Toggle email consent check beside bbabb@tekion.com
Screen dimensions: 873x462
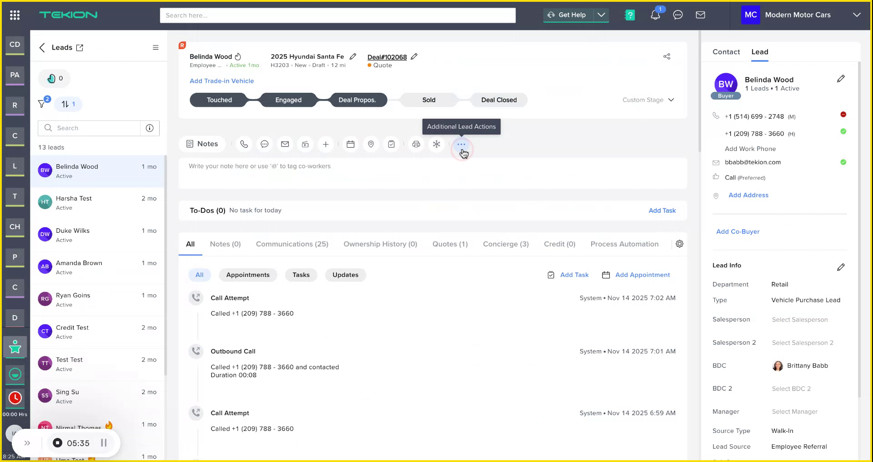tap(843, 162)
